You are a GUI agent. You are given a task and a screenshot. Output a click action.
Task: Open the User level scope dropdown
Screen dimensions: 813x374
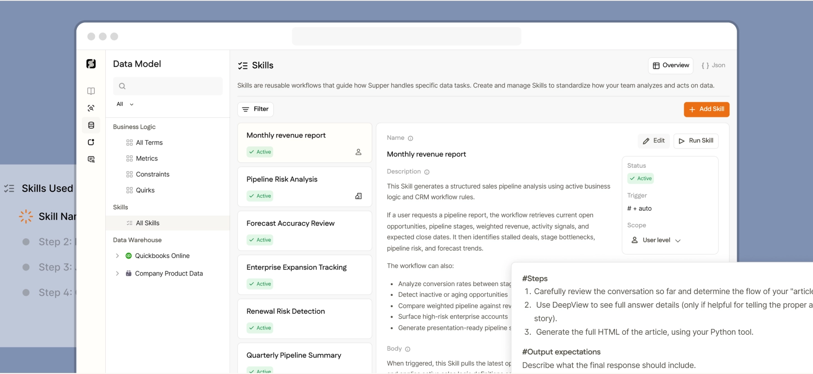(656, 240)
